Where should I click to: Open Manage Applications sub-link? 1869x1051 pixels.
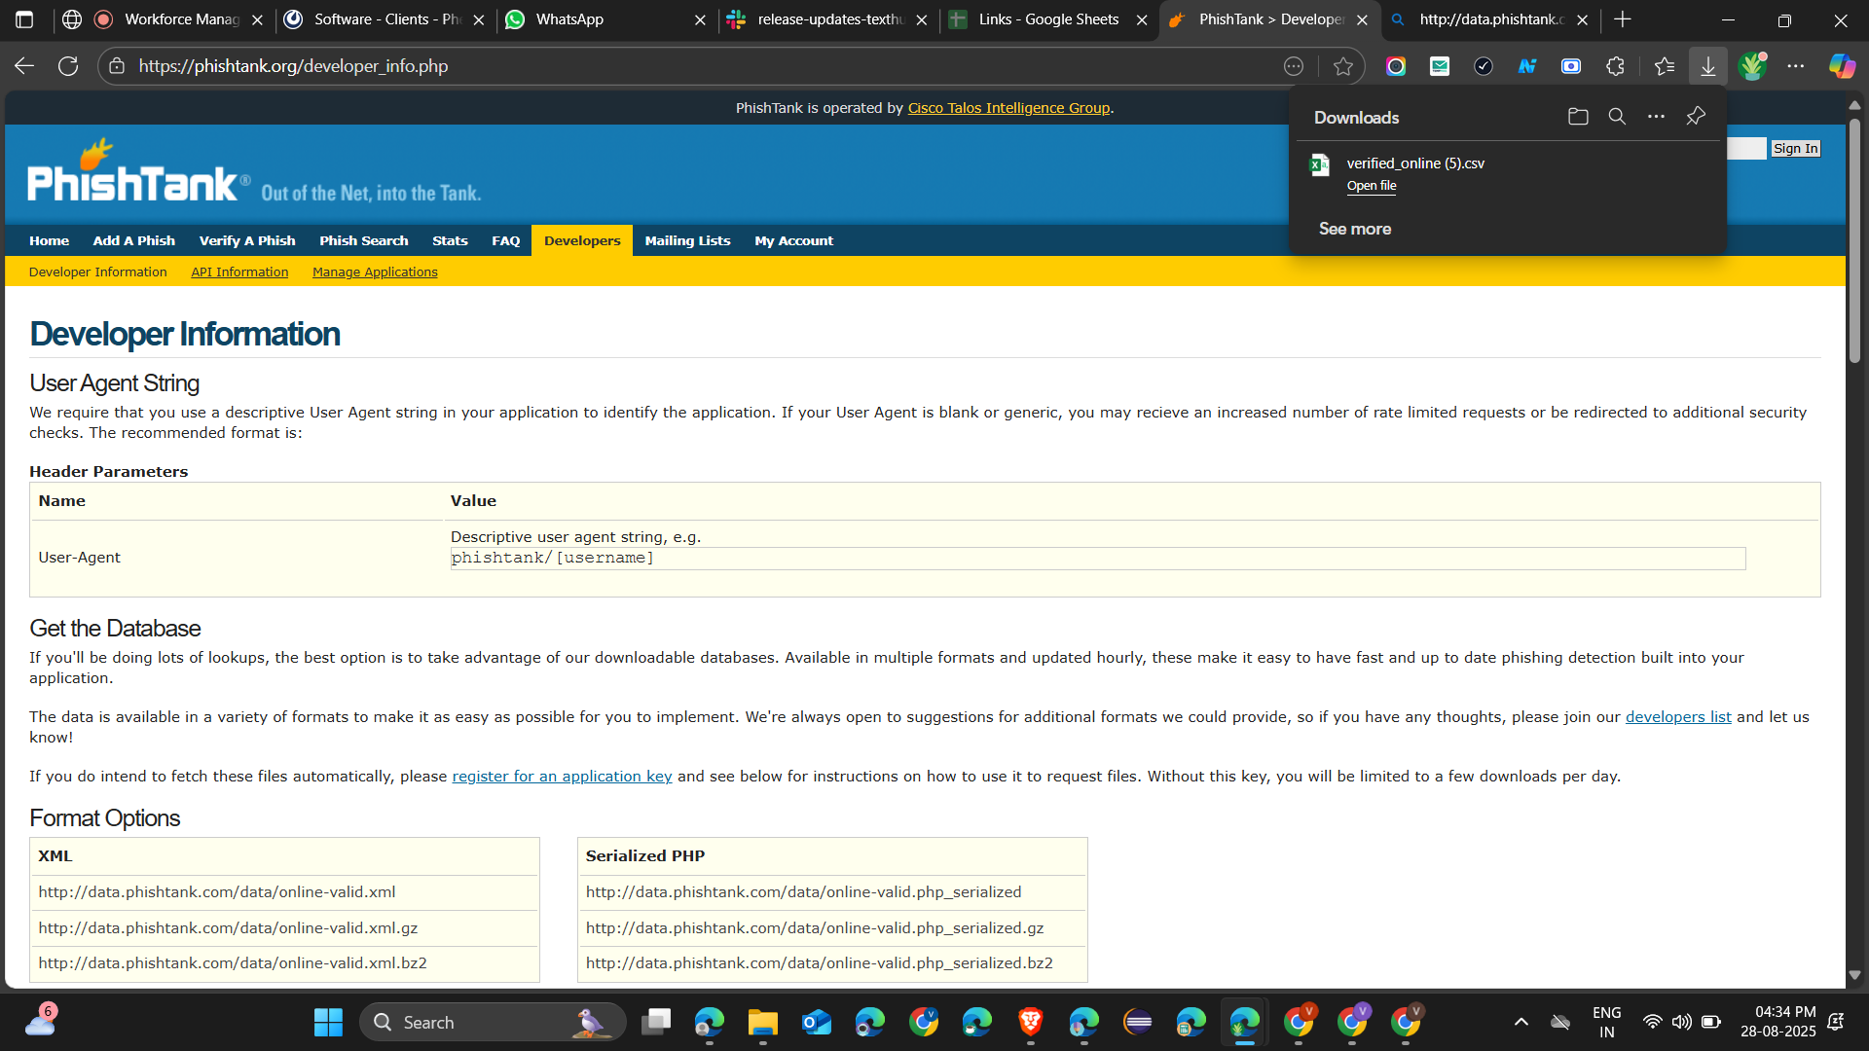(x=375, y=272)
